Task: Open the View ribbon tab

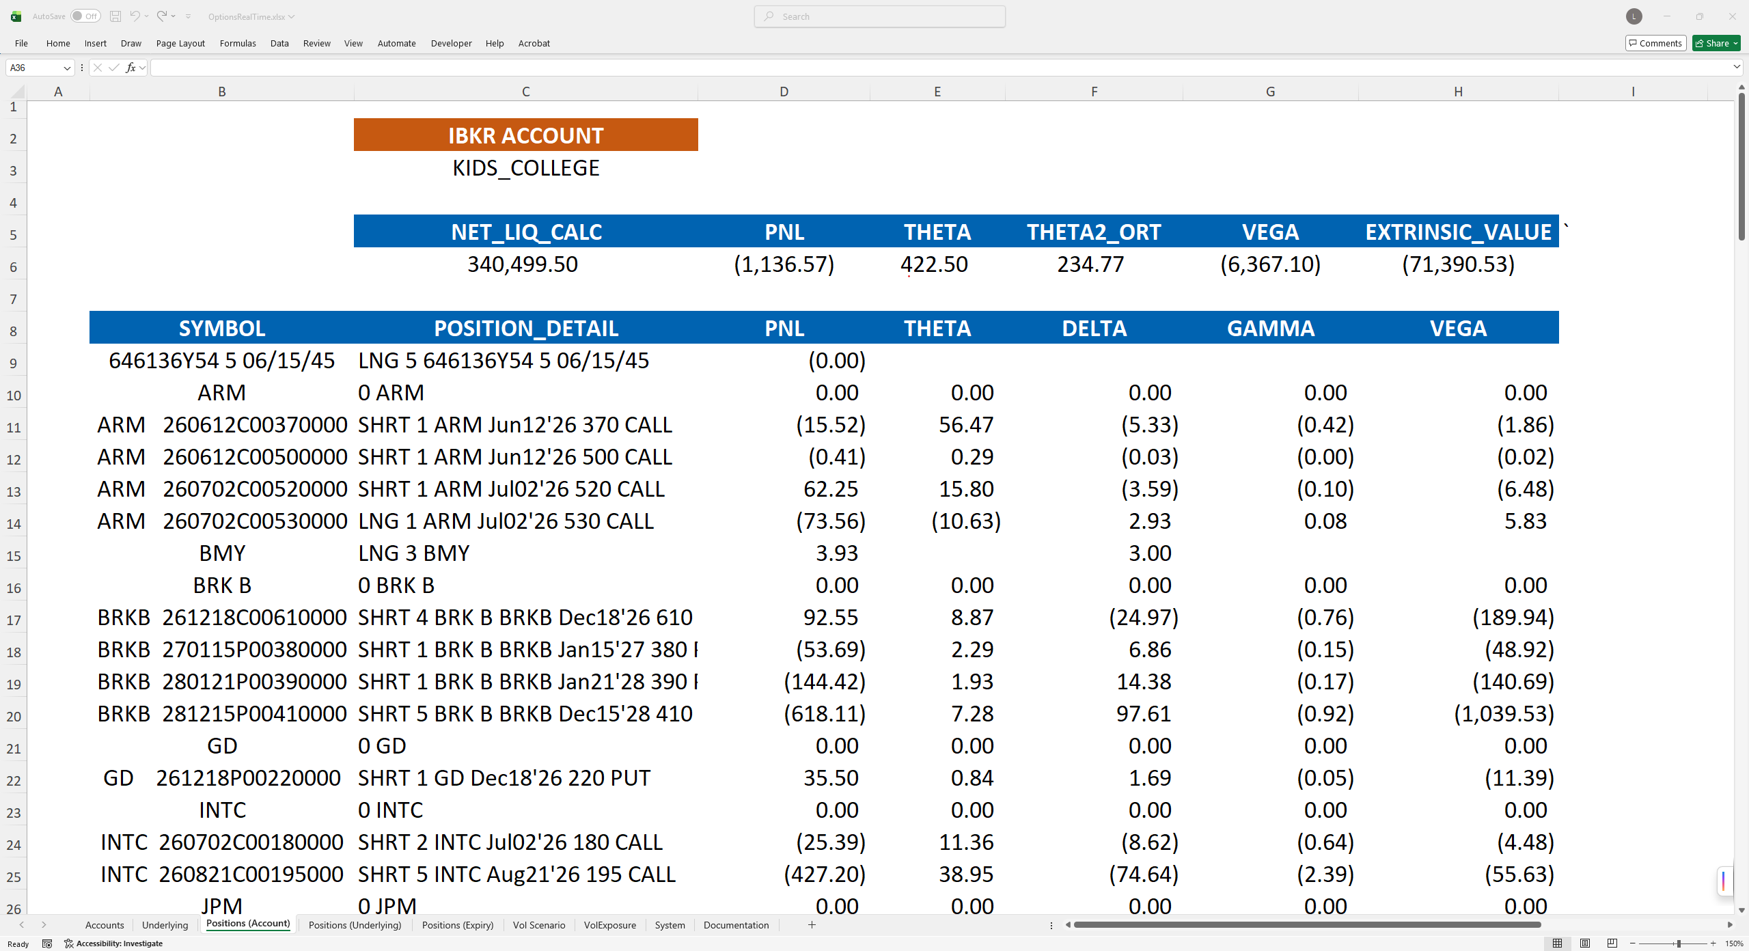Action: 353,43
